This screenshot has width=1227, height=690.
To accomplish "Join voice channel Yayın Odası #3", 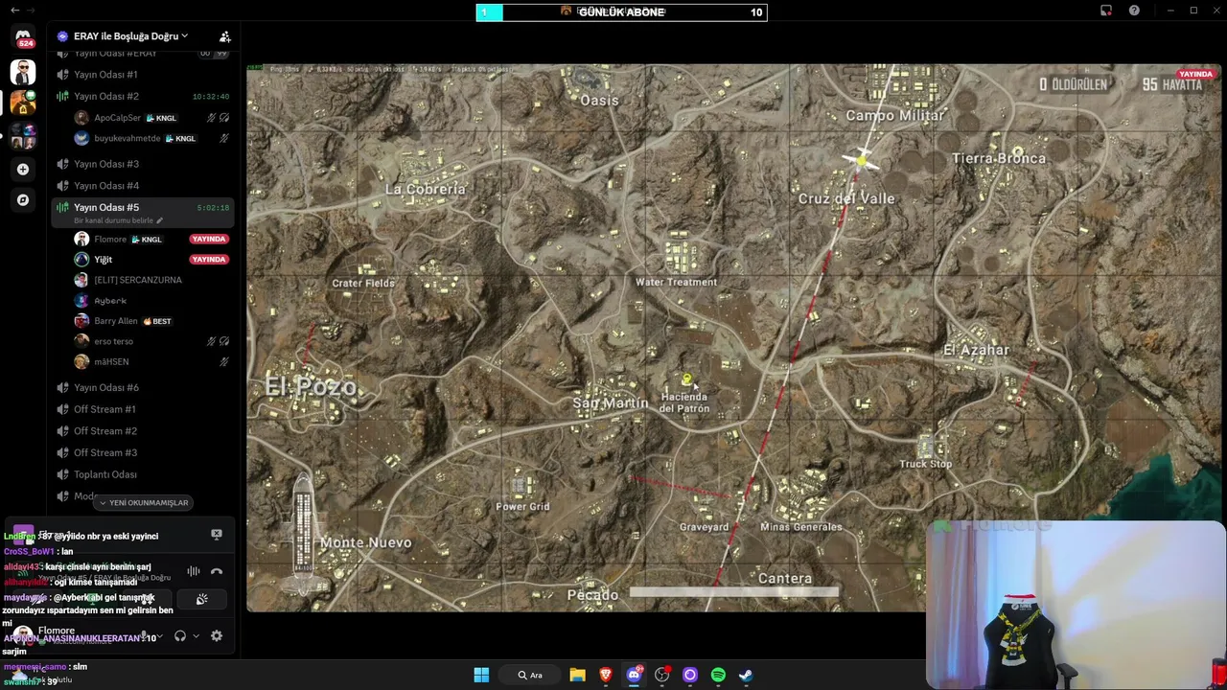I will click(143, 164).
